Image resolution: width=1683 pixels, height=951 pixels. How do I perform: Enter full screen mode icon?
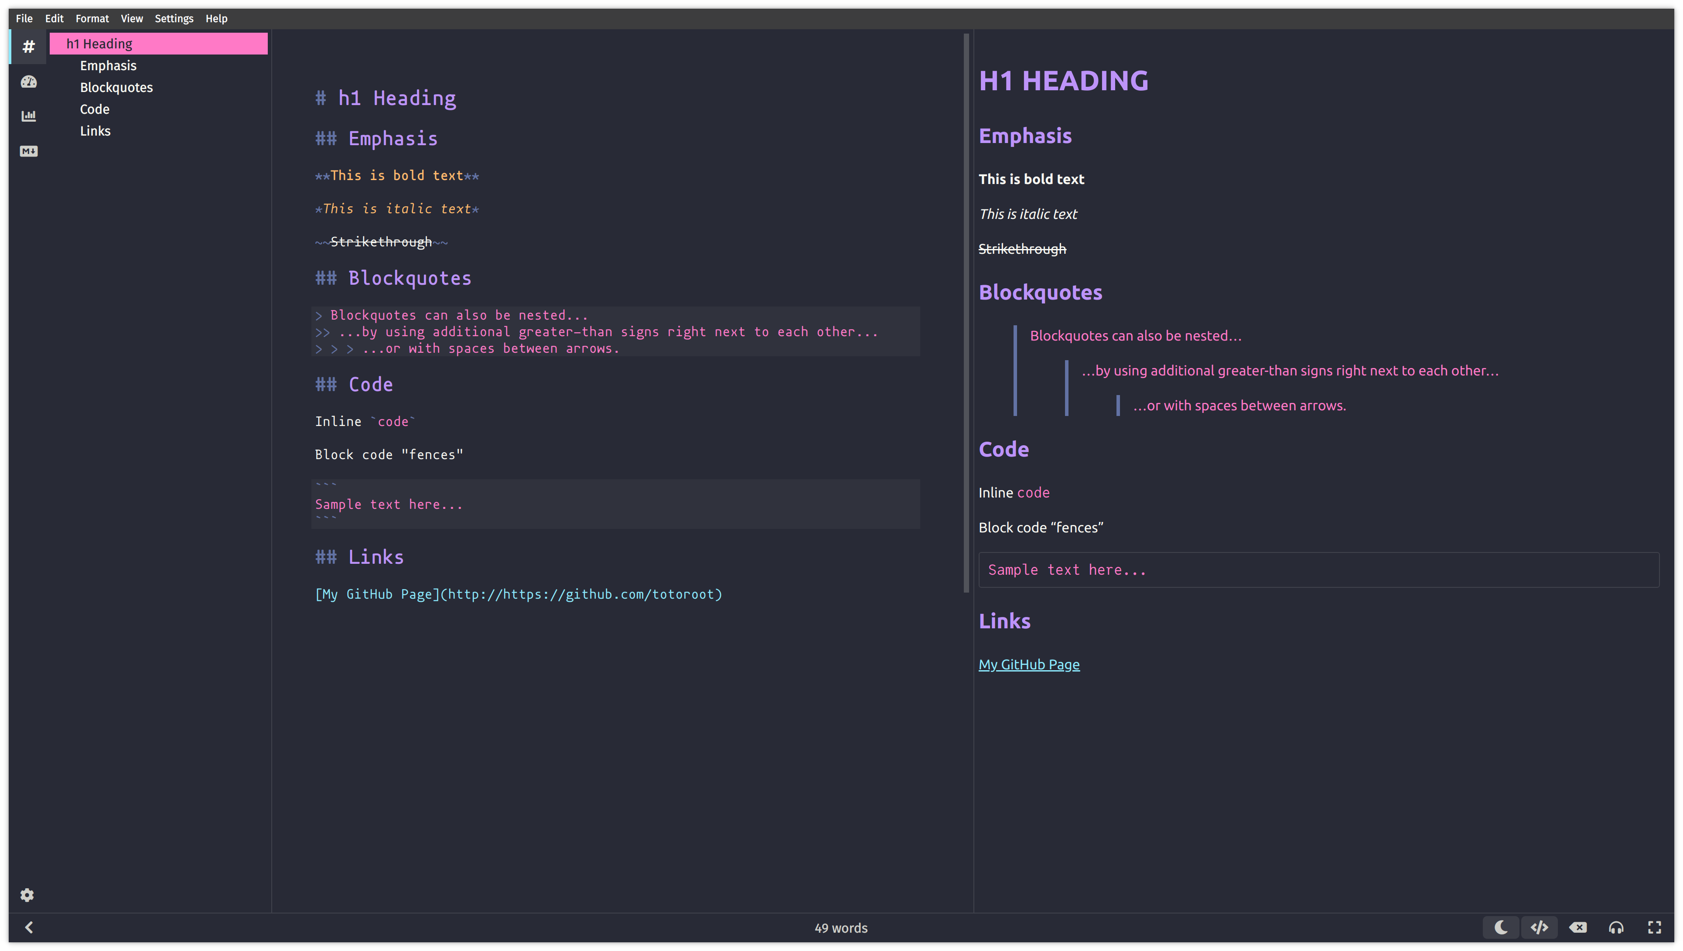point(1654,927)
